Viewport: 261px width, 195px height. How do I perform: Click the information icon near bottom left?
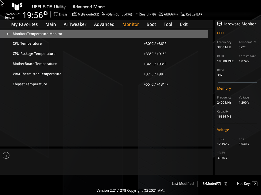pyautogui.click(x=6, y=155)
